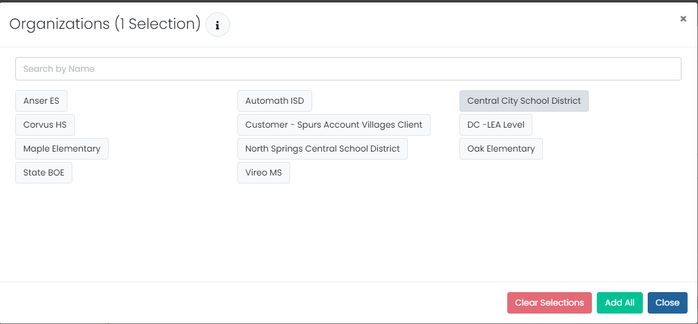The width and height of the screenshot is (698, 324).
Task: Select the State BOE organization
Action: coord(44,172)
